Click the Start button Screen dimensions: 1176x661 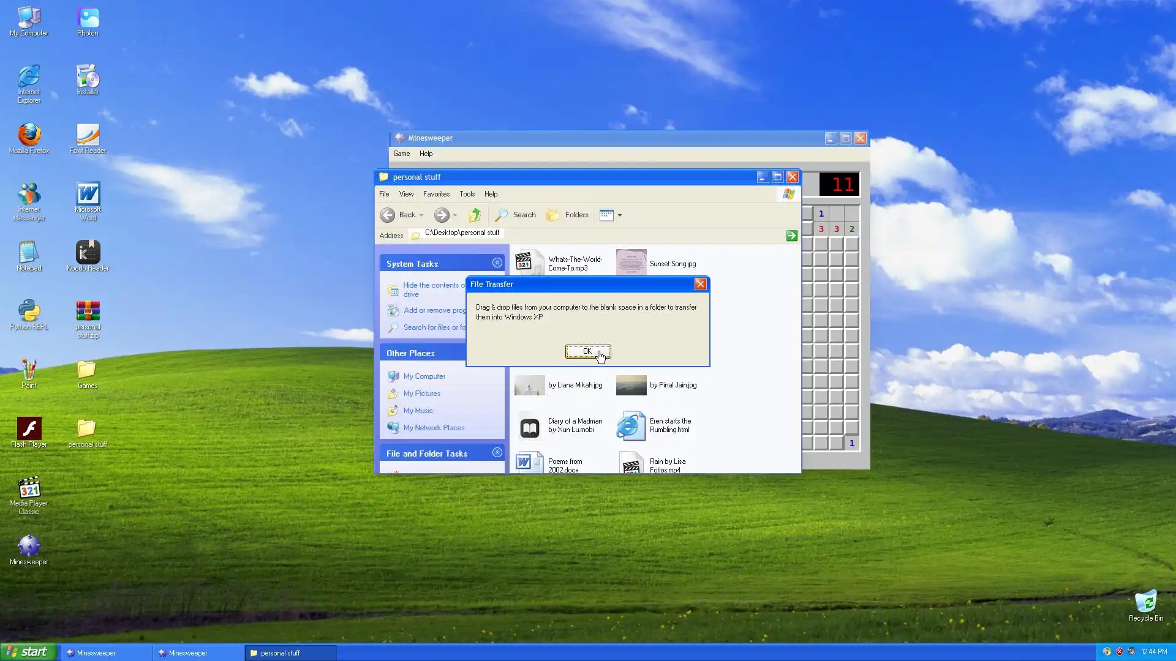click(28, 652)
